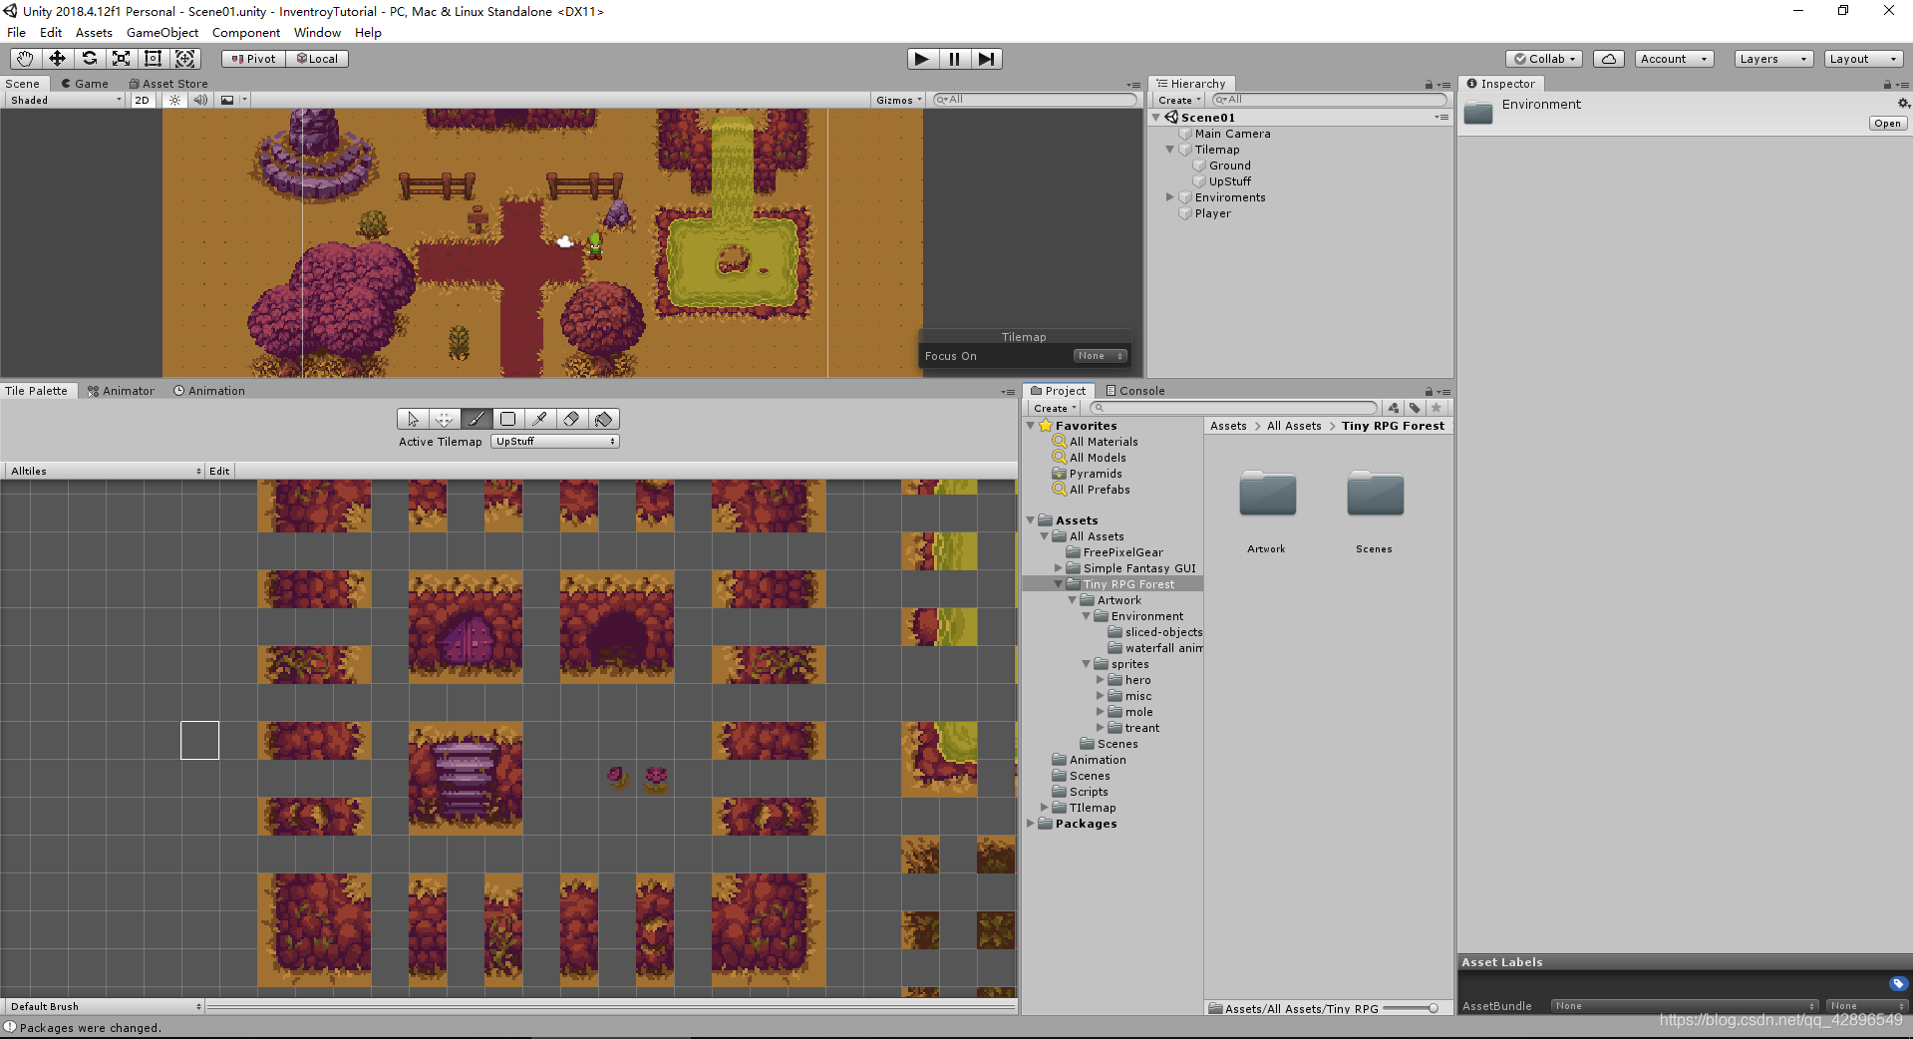Switch to the Console tab
Image resolution: width=1913 pixels, height=1039 pixels.
coord(1134,390)
